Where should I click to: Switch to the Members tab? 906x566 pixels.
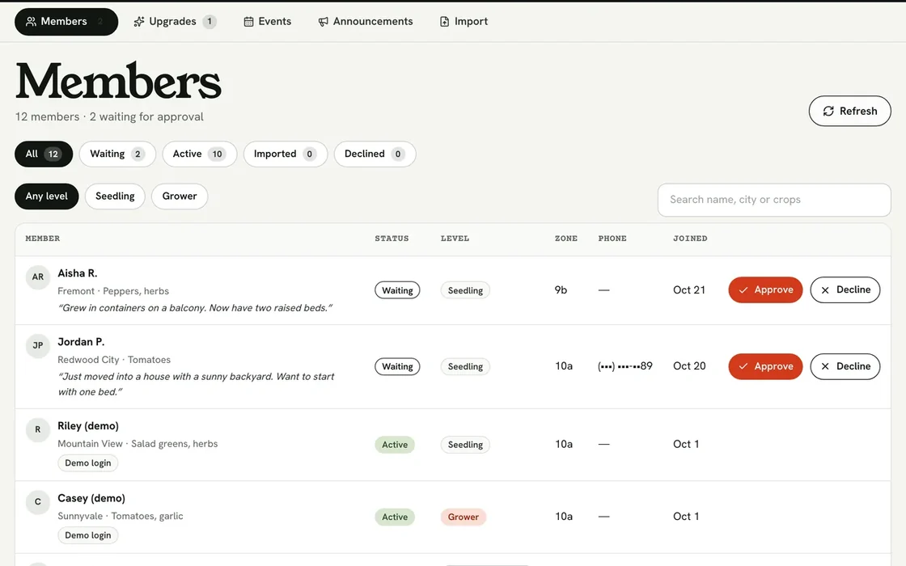click(x=66, y=21)
